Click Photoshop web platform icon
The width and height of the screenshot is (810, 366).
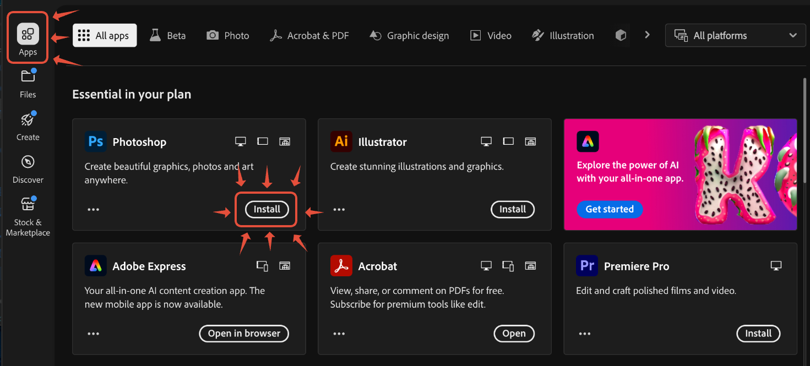[284, 141]
